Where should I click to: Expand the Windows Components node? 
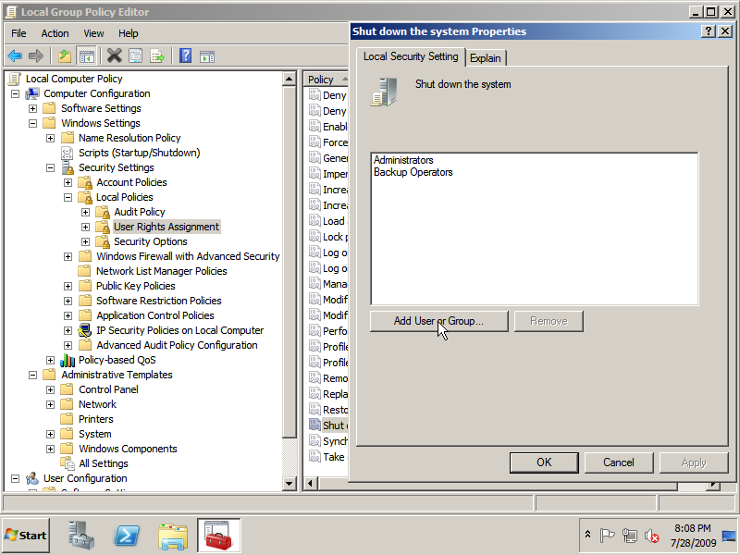click(51, 449)
